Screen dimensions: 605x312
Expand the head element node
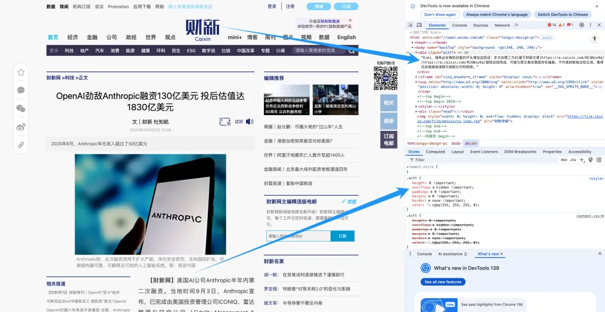pyautogui.click(x=413, y=42)
